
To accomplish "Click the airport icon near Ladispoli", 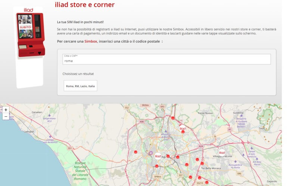I will click(50, 137).
